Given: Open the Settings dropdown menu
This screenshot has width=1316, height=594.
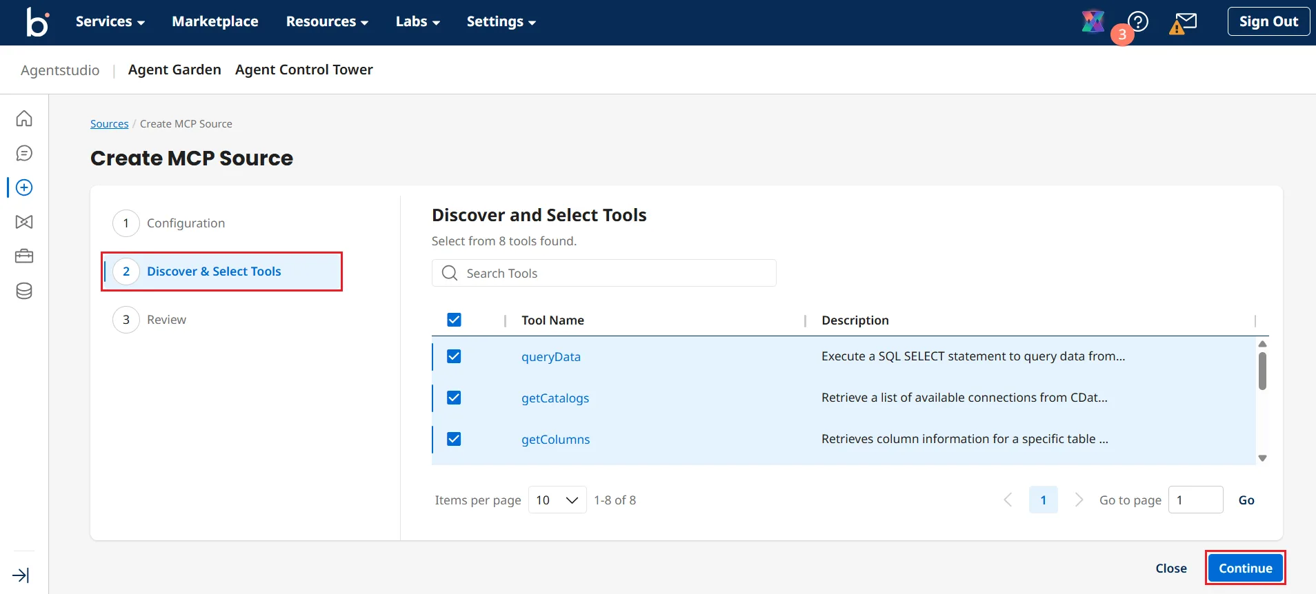Looking at the screenshot, I should 501,22.
